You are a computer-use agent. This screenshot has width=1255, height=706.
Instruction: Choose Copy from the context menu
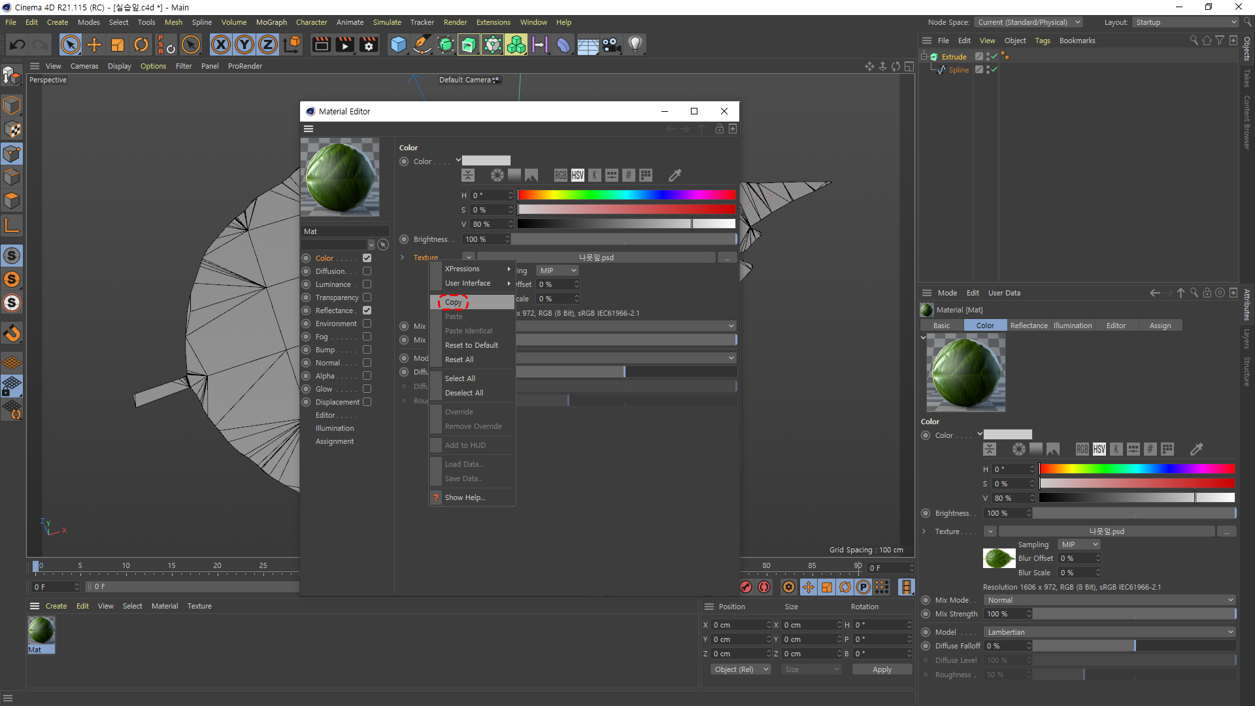454,302
